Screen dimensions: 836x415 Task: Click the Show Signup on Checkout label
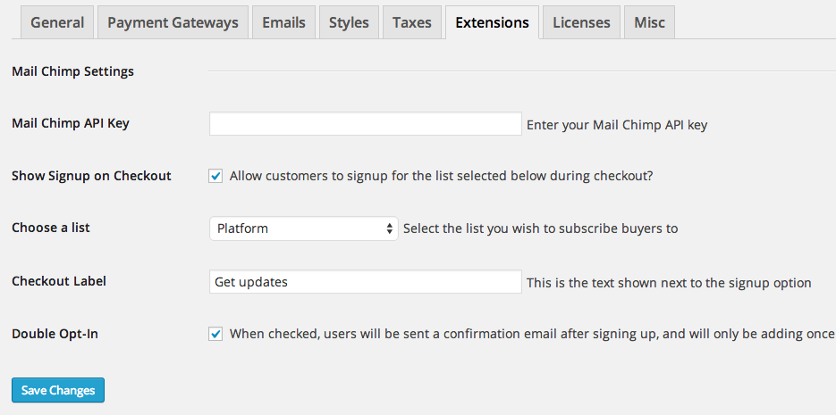(91, 176)
